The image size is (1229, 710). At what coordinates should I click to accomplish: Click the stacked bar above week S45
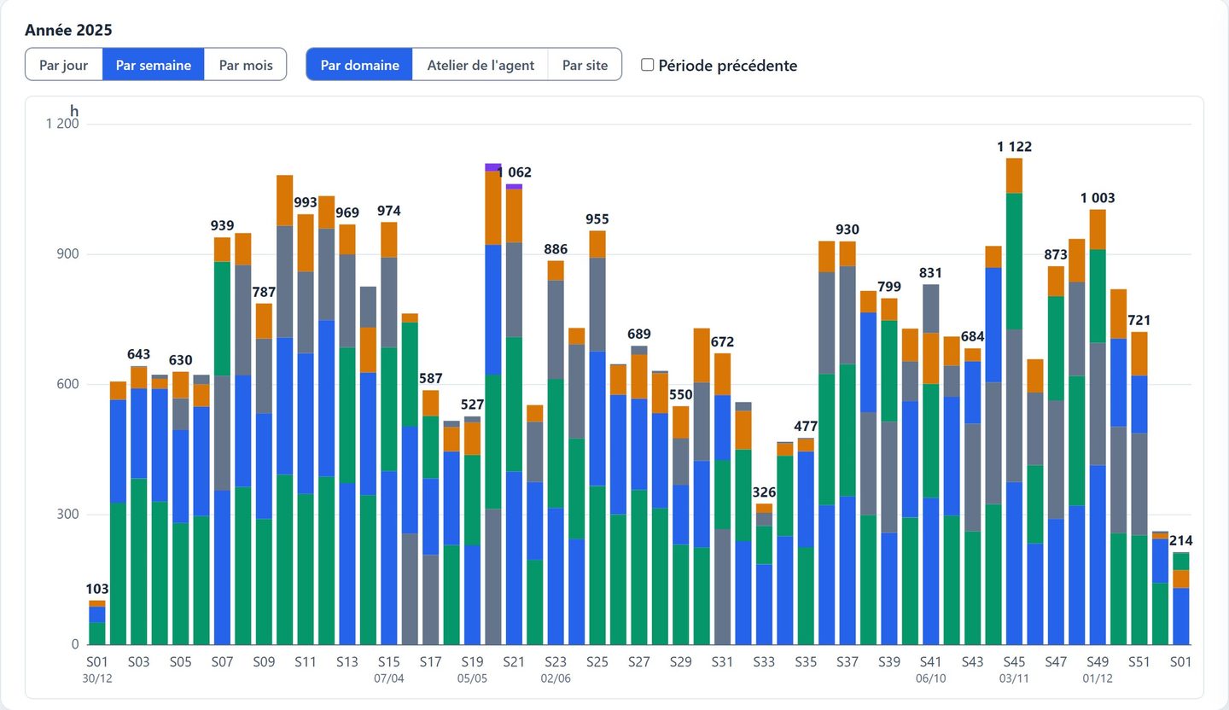click(1014, 401)
